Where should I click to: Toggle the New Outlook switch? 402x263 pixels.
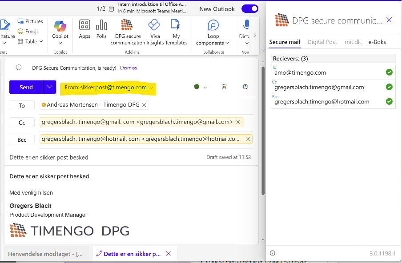pos(250,9)
